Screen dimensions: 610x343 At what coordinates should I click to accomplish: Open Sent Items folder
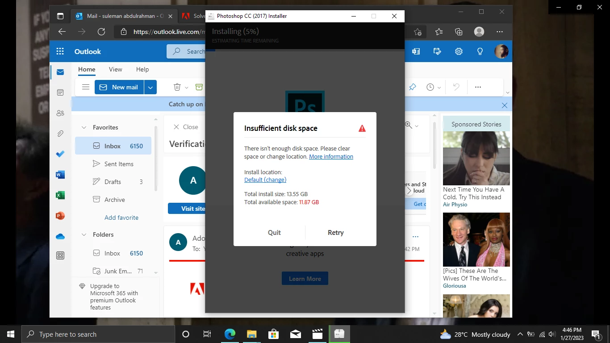tap(113, 164)
